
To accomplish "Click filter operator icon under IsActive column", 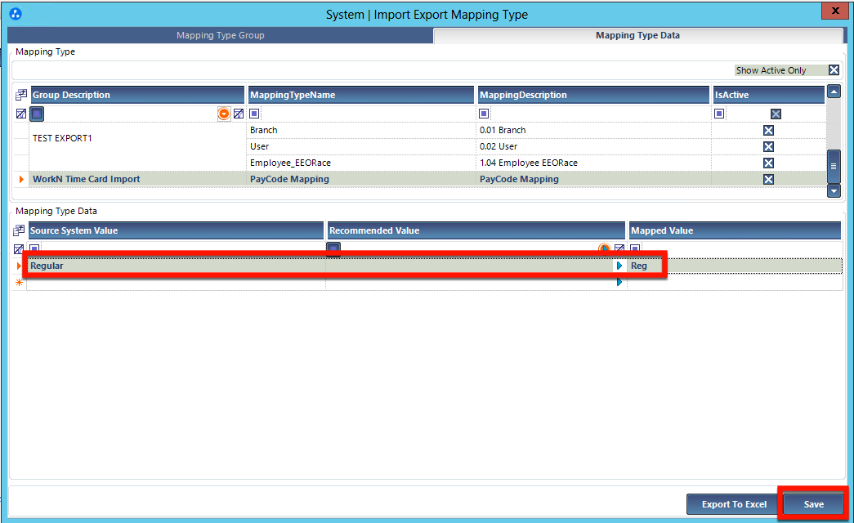I will tap(719, 114).
